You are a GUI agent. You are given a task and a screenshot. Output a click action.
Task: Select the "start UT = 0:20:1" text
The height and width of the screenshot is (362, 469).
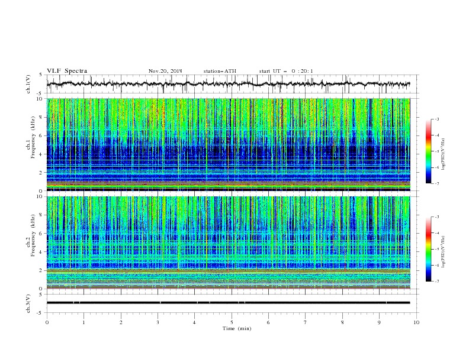click(286, 71)
